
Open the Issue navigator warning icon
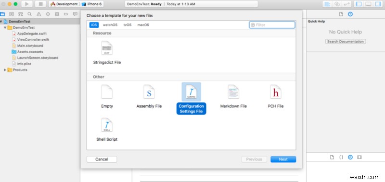[38, 14]
